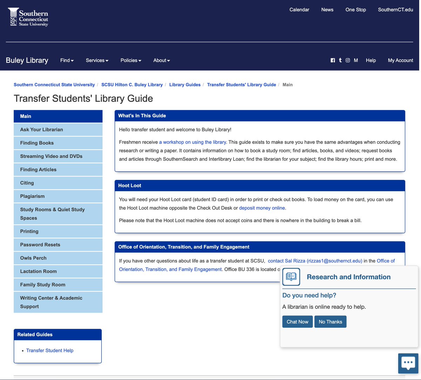The height and width of the screenshot is (380, 421).
Task: Follow the Transfer Student Help link
Action: click(x=50, y=351)
